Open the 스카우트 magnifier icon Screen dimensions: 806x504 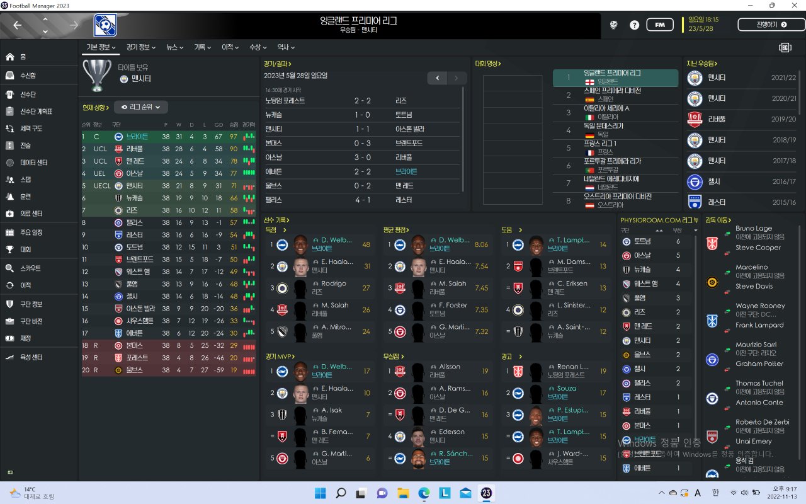(x=9, y=268)
